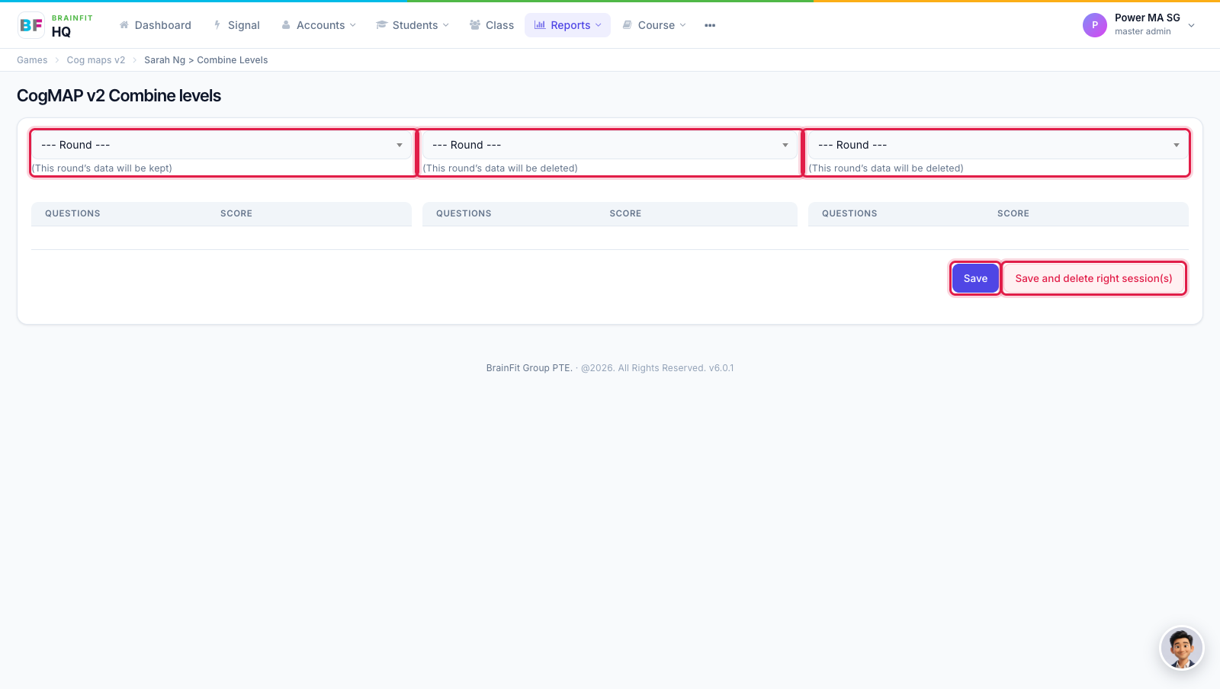This screenshot has width=1220, height=689.
Task: Click the chevron beside Power MA SG
Action: pyautogui.click(x=1191, y=25)
